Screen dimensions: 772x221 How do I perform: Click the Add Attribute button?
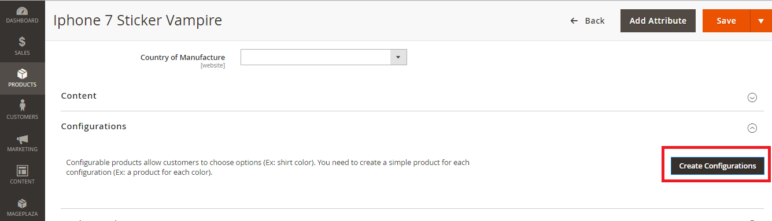pos(658,21)
